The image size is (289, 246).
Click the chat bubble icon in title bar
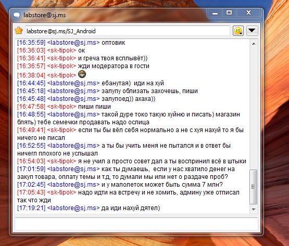[17, 15]
